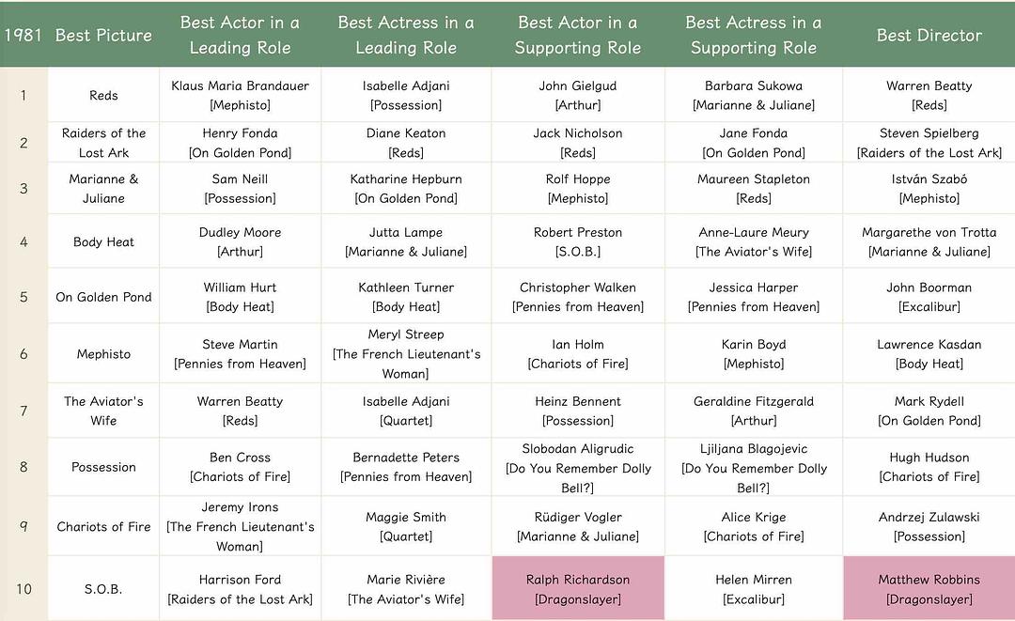This screenshot has width=1015, height=621.
Task: Select the Helen Mirren Excalibur cell
Action: coord(753,589)
